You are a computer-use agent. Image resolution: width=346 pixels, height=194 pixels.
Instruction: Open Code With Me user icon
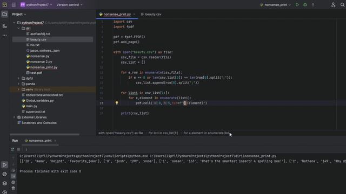(333, 5)
